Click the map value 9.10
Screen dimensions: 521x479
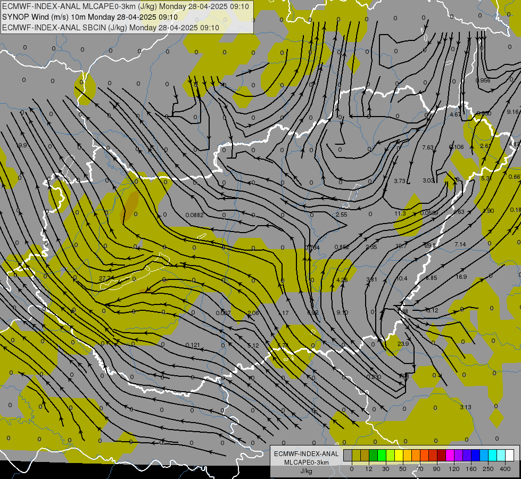tap(342, 312)
